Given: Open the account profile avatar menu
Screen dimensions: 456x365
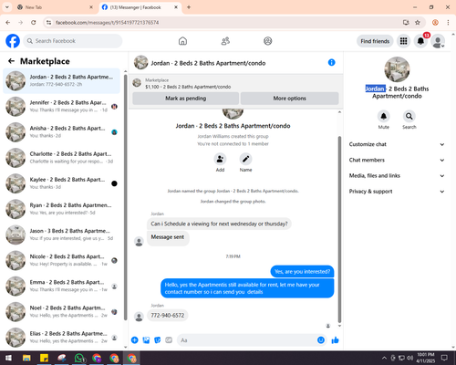Looking at the screenshot, I should 438,41.
